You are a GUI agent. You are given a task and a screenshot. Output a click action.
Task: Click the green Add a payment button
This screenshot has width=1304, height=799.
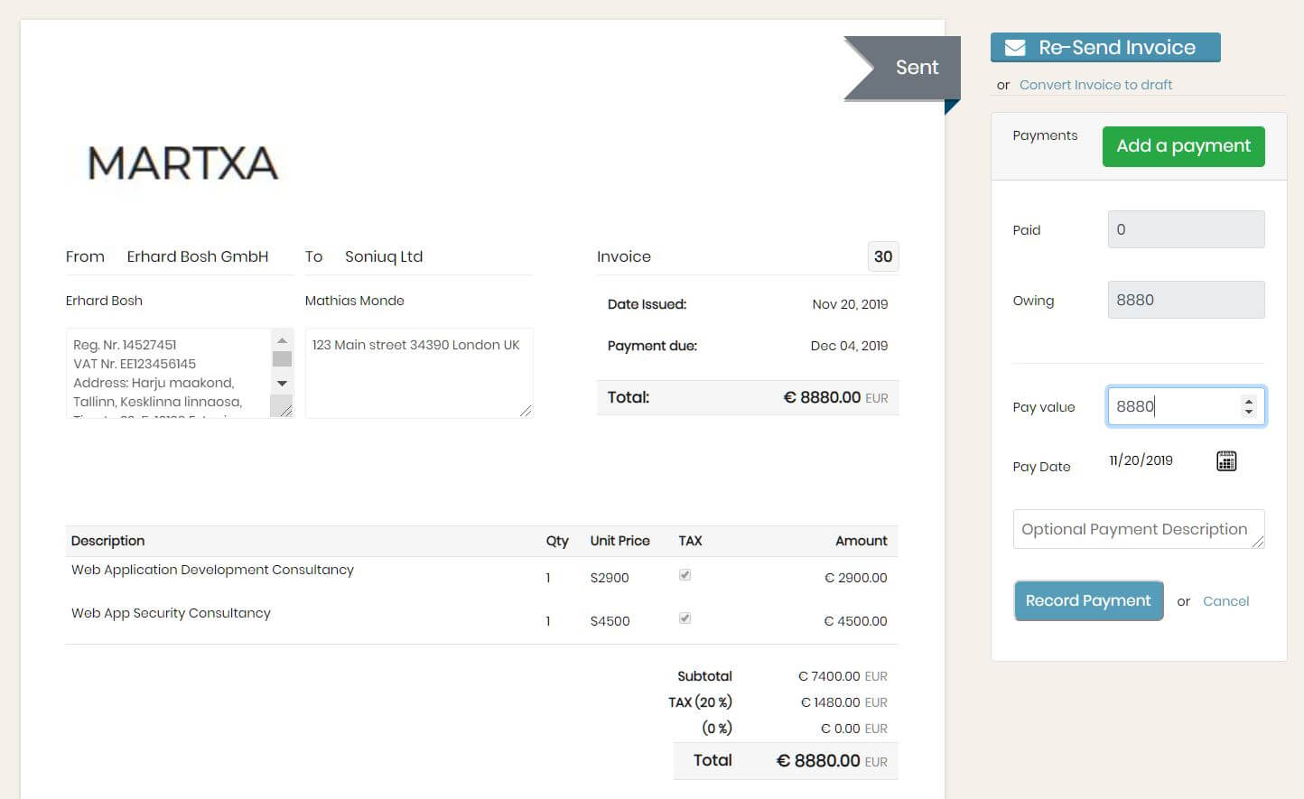pyautogui.click(x=1183, y=146)
